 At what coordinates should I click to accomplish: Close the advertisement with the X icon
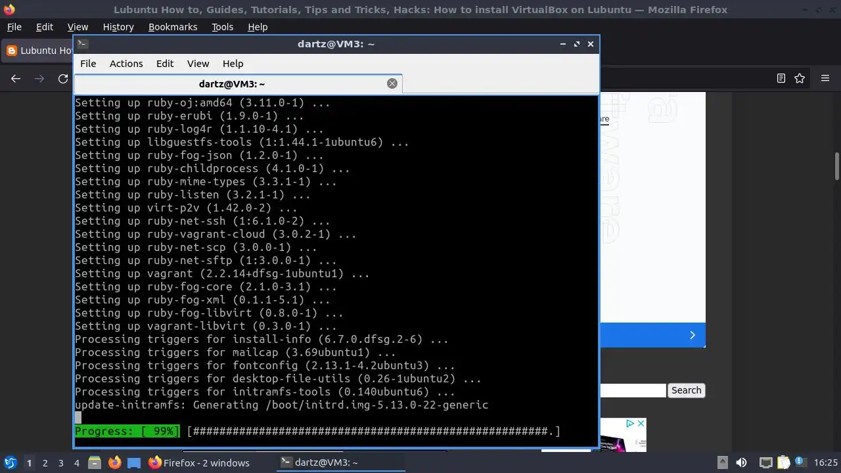(x=640, y=424)
